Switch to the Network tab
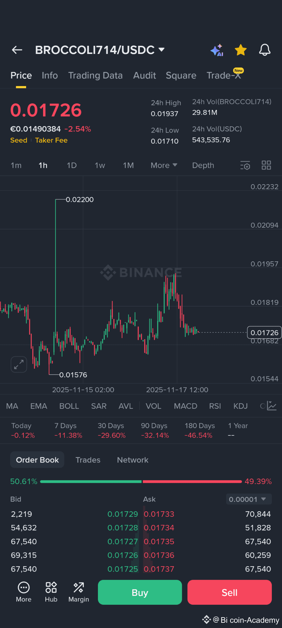The image size is (282, 628). tap(133, 460)
